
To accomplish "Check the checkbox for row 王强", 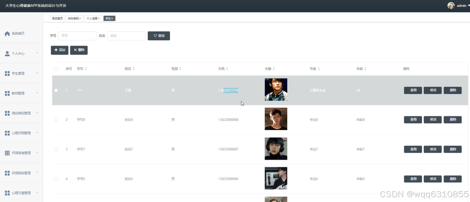I will tap(56, 90).
